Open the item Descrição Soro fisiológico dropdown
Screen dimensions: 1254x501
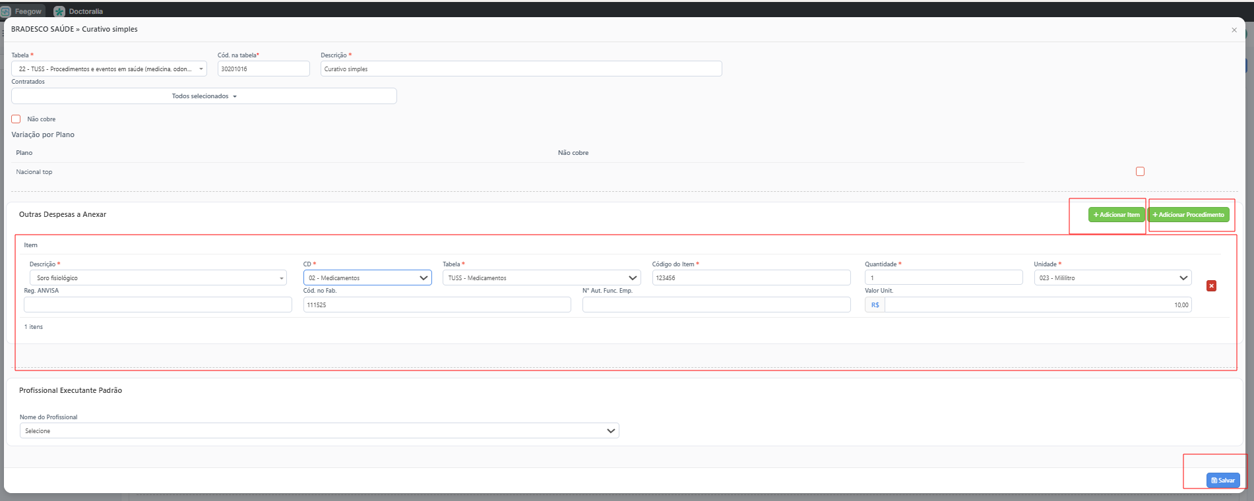pos(158,278)
